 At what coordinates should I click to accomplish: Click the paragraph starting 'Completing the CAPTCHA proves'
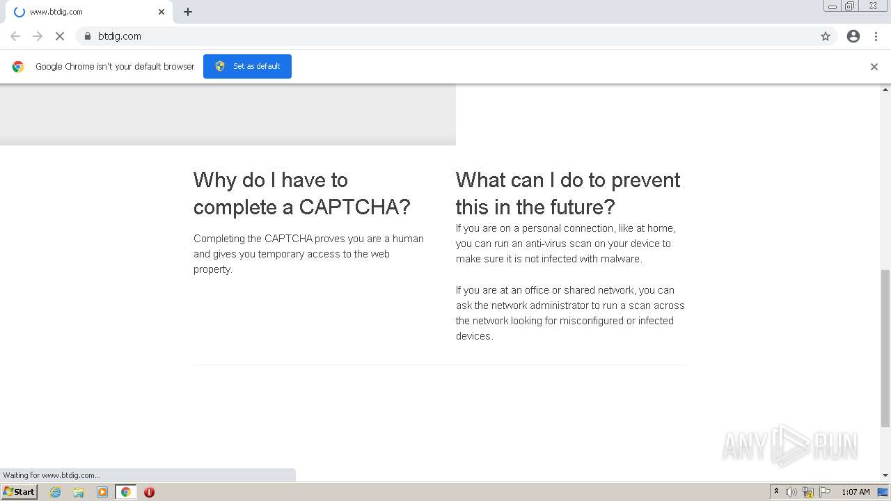point(308,254)
